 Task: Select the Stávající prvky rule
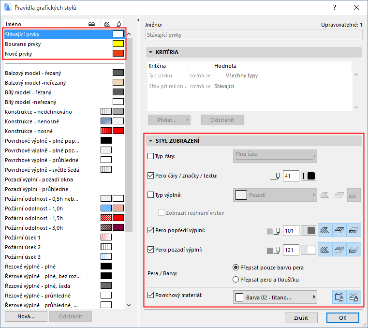pos(64,34)
